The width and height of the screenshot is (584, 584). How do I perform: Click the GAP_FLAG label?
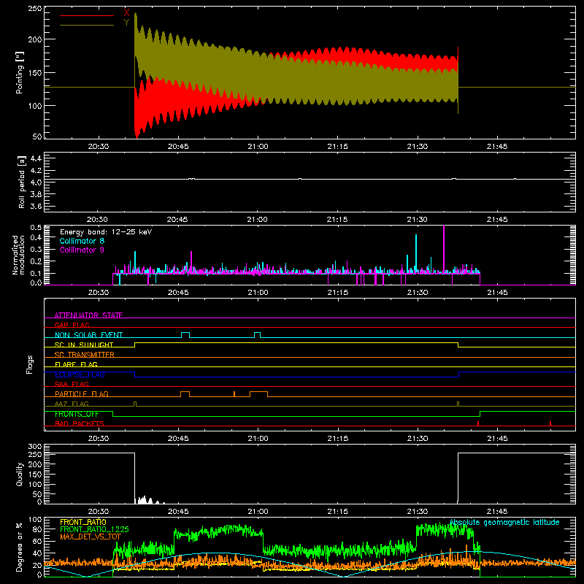tap(72, 325)
